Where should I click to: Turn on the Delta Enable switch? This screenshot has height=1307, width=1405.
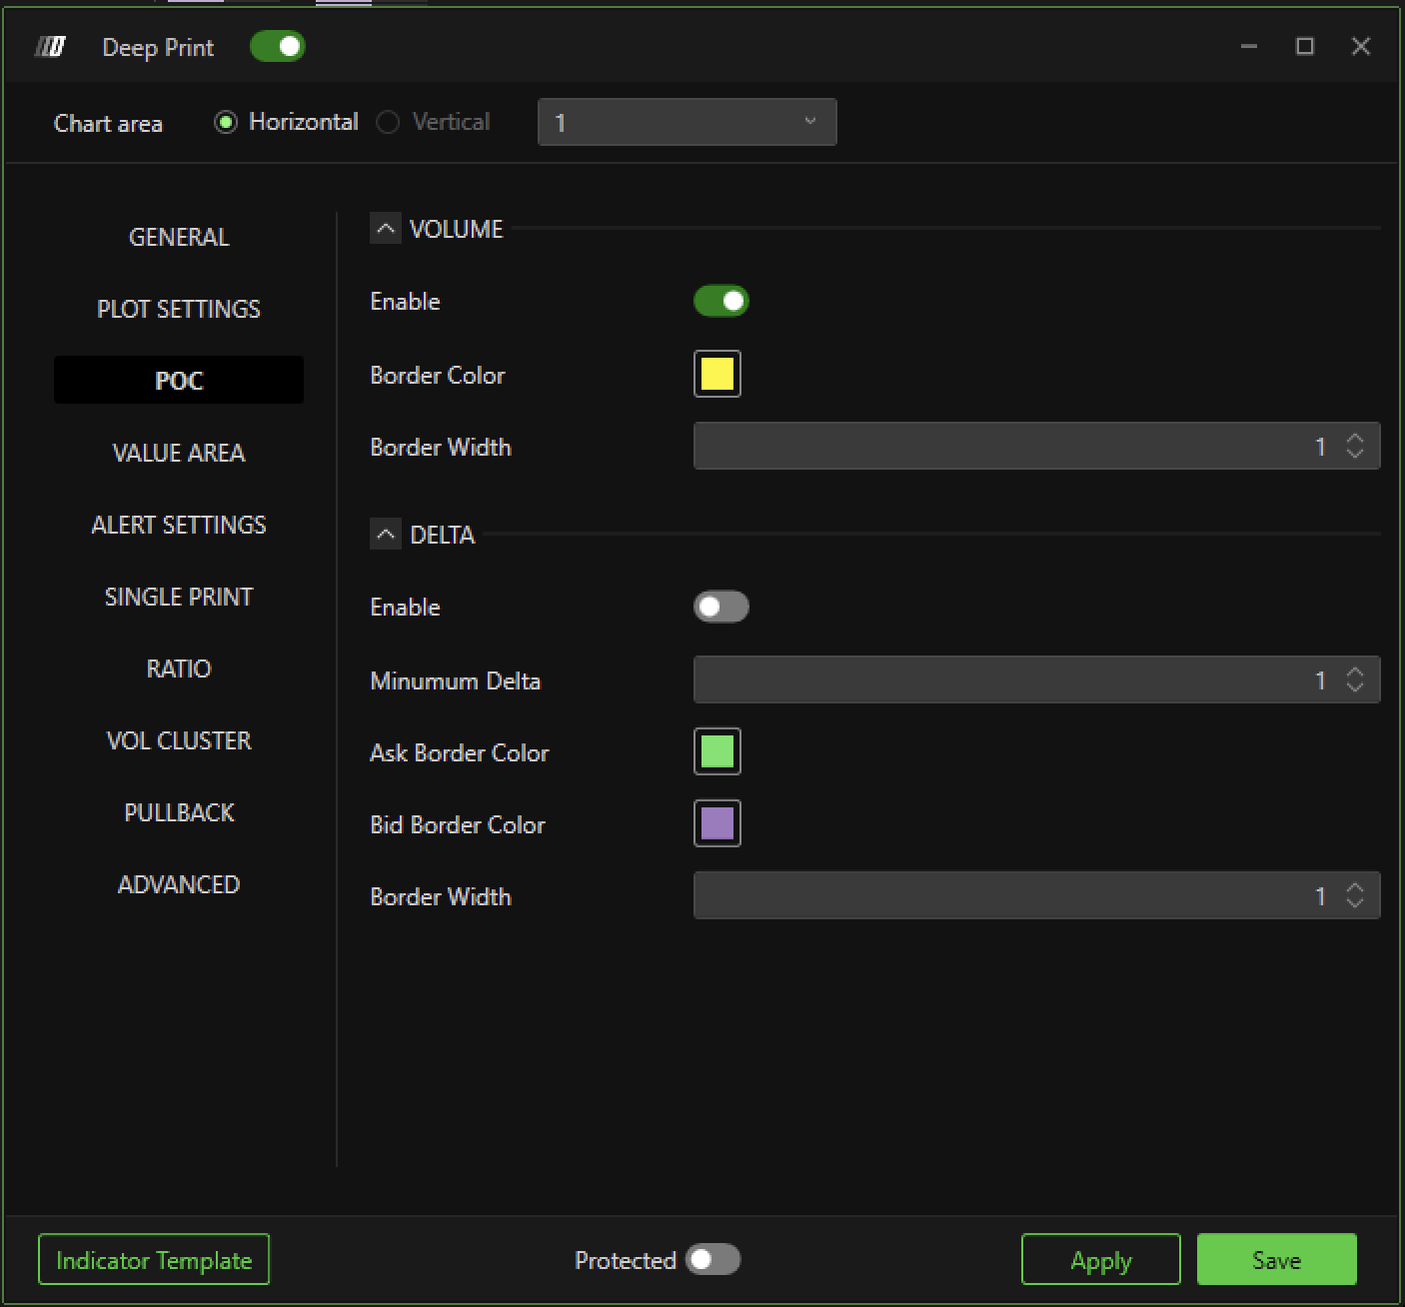coord(720,607)
